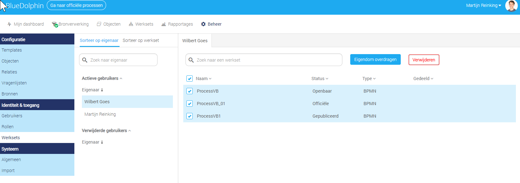Click the ProcessVB1 workset name
The image size is (520, 183).
(x=209, y=116)
